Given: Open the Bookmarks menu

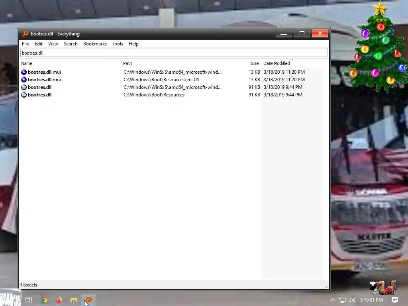Looking at the screenshot, I should point(95,44).
